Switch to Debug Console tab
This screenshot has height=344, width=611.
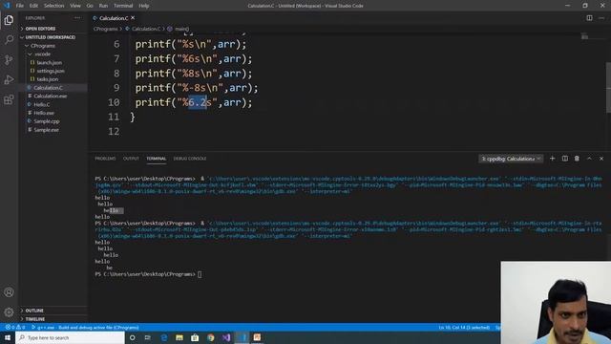click(x=190, y=159)
